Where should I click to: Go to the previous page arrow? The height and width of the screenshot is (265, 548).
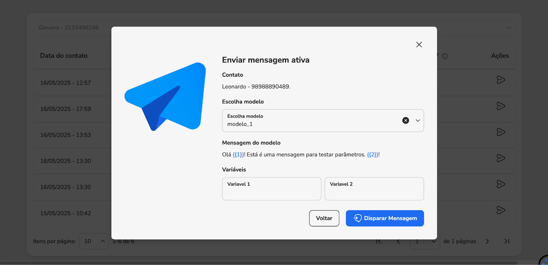tap(398, 241)
